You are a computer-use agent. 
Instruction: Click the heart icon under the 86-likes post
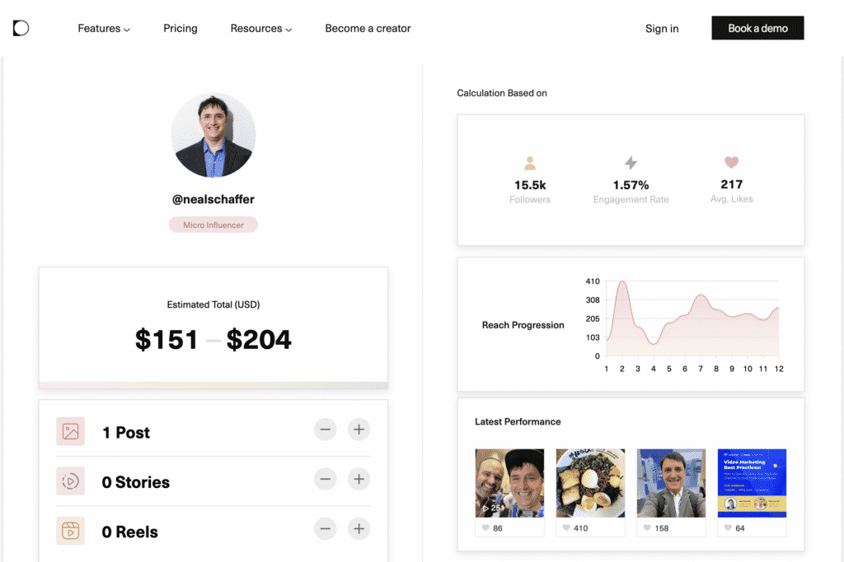click(485, 528)
